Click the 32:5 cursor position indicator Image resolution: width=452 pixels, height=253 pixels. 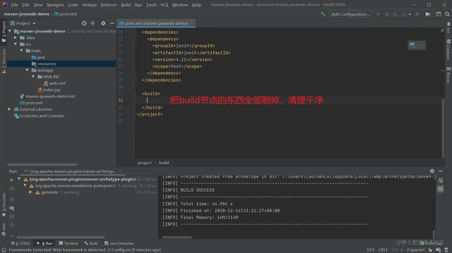pos(370,250)
